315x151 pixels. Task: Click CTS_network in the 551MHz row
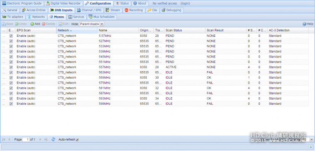pos(67,62)
